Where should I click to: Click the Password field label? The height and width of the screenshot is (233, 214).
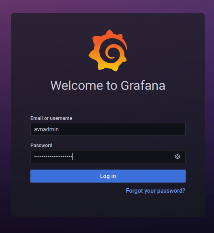[41, 145]
